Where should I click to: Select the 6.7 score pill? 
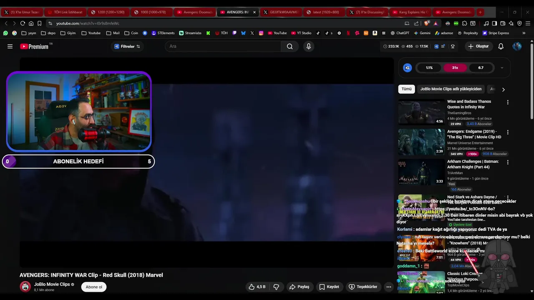pos(481,67)
